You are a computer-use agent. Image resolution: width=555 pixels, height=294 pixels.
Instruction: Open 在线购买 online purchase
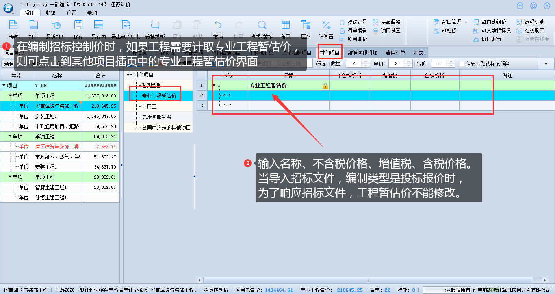[530, 30]
